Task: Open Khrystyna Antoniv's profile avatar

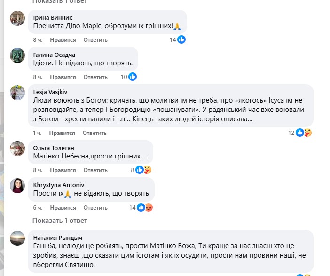Action: click(x=17, y=186)
